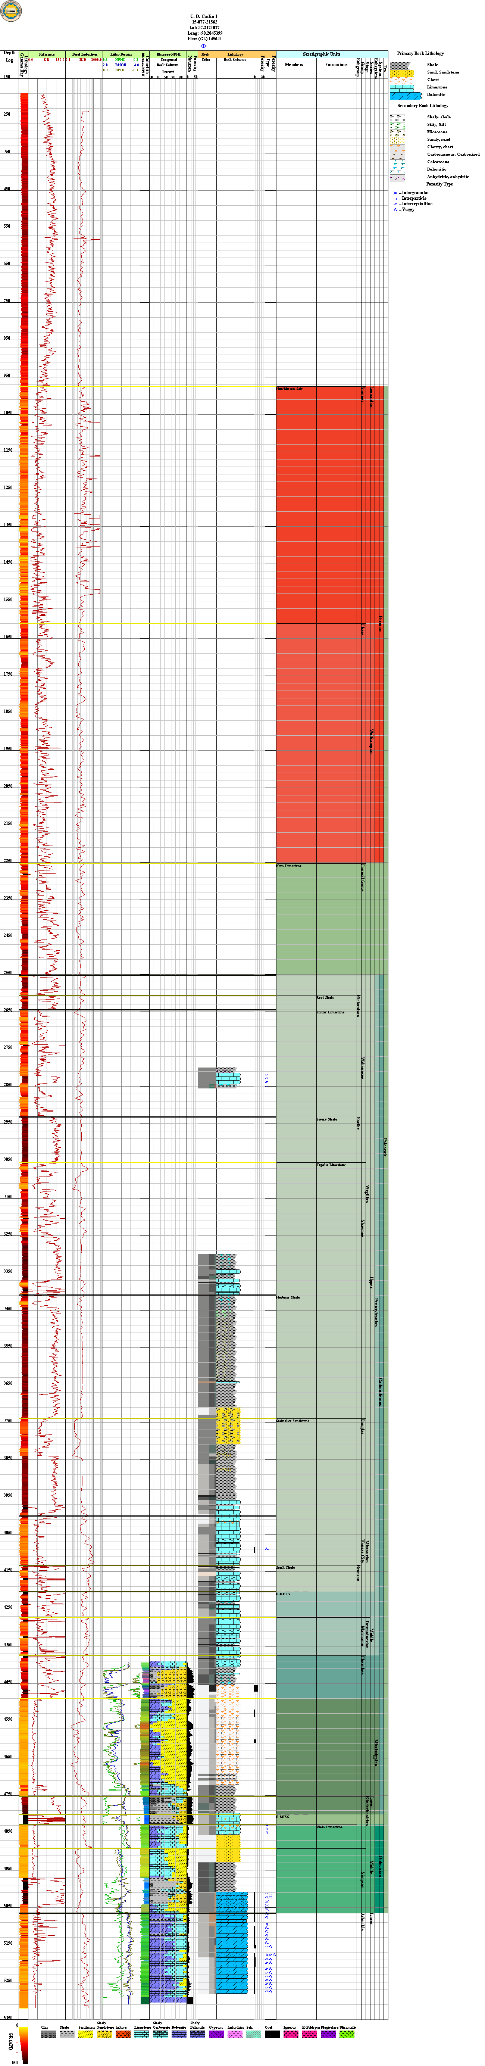This screenshot has height=2066, width=485.
Task: Click the Carbonaceous, Carbonized secondary lithology symbol
Action: (x=398, y=156)
